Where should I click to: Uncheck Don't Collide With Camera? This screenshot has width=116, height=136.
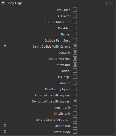pyautogui.click(x=75, y=46)
